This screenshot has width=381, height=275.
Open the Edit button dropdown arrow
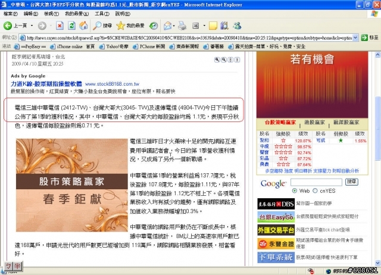204,26
